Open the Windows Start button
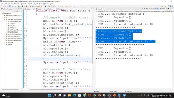This screenshot has height=98, width=174. pos(49,95)
